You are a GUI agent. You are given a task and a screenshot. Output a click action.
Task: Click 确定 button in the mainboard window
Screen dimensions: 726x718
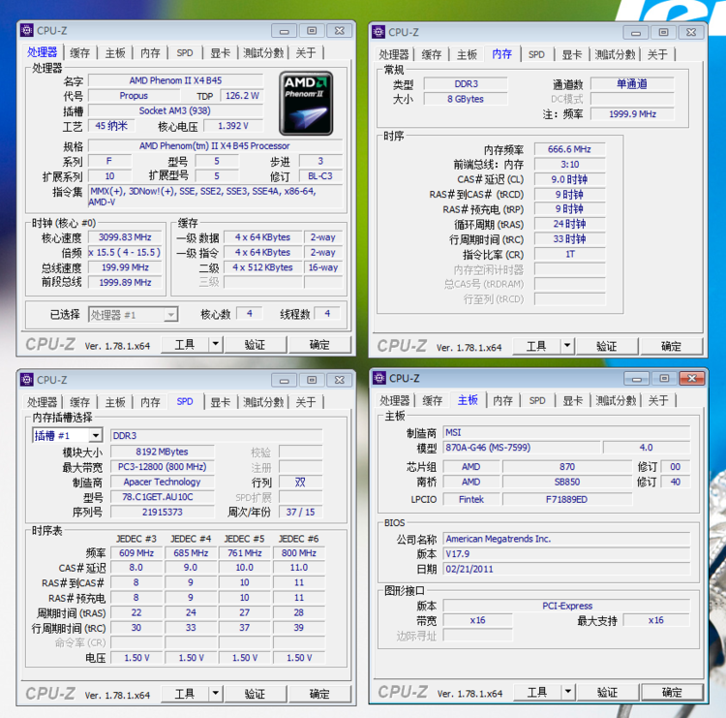(673, 692)
